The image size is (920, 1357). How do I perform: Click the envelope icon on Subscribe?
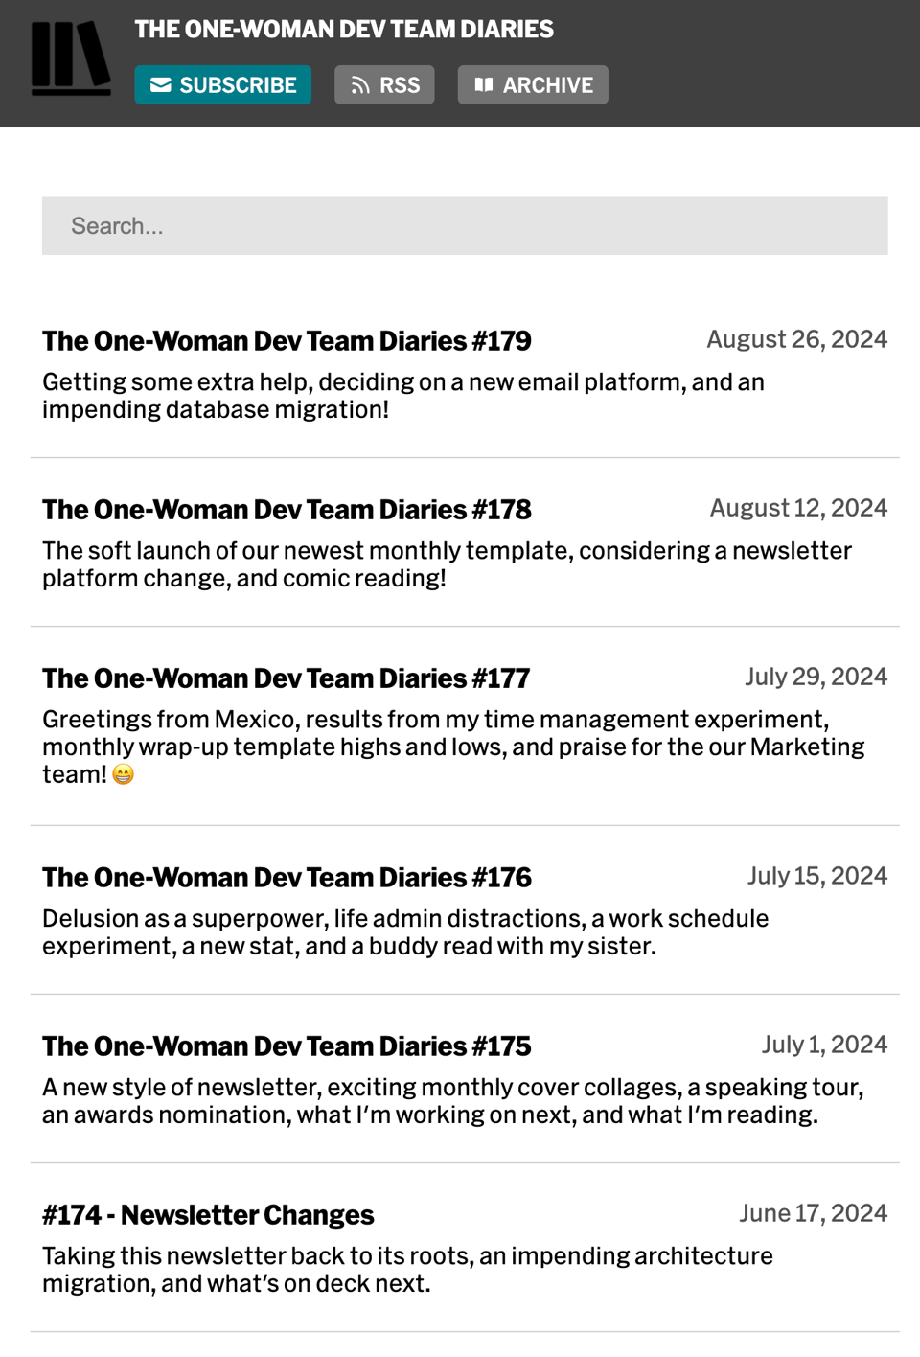[x=161, y=85]
